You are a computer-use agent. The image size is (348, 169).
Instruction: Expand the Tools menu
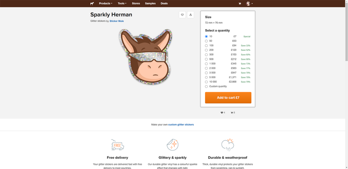[x=122, y=3]
